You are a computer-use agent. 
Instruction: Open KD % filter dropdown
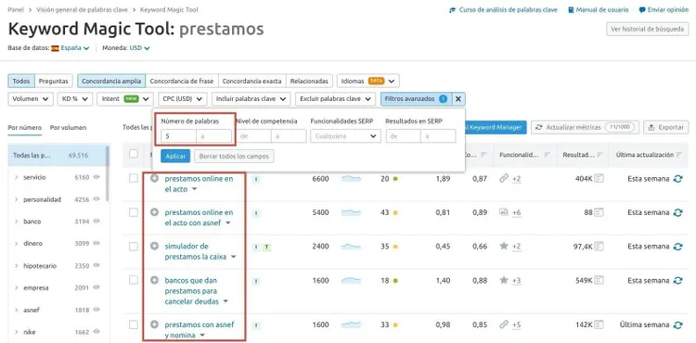tap(75, 99)
